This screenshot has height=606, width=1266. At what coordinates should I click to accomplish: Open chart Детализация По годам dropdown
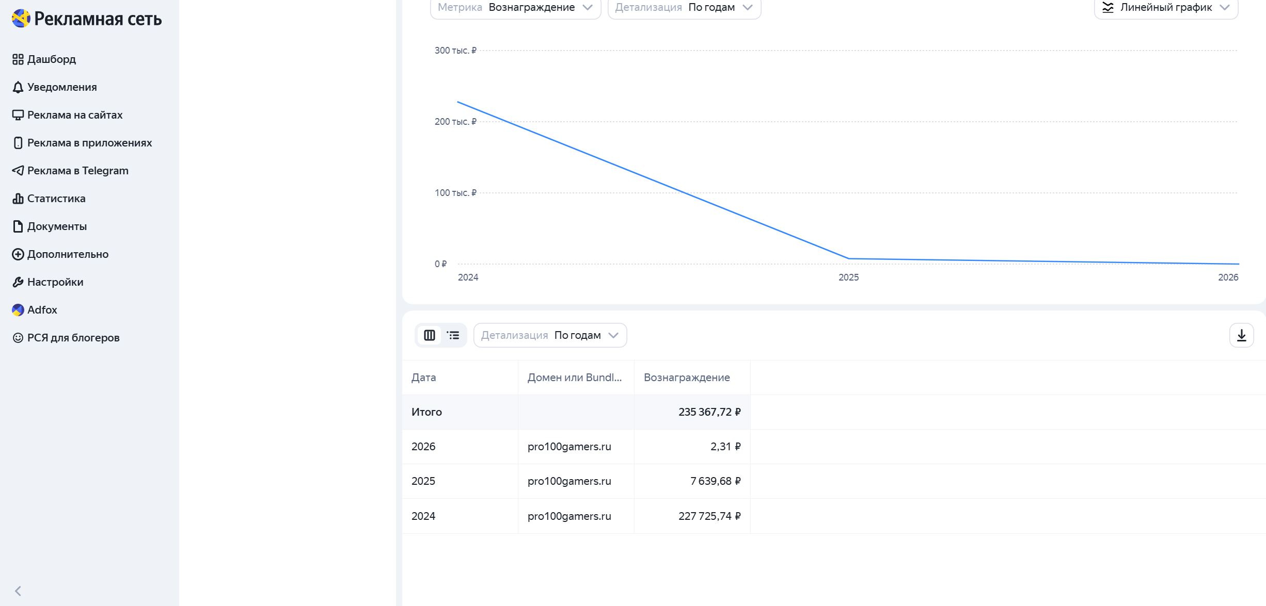point(684,8)
